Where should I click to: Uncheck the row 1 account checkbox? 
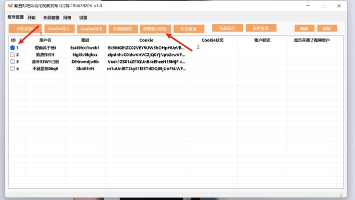tap(13, 48)
